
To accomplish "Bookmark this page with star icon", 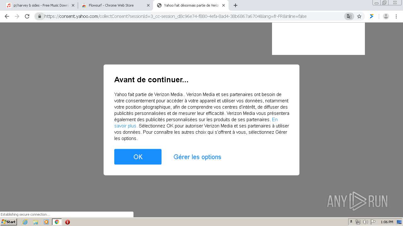I will click(x=359, y=16).
